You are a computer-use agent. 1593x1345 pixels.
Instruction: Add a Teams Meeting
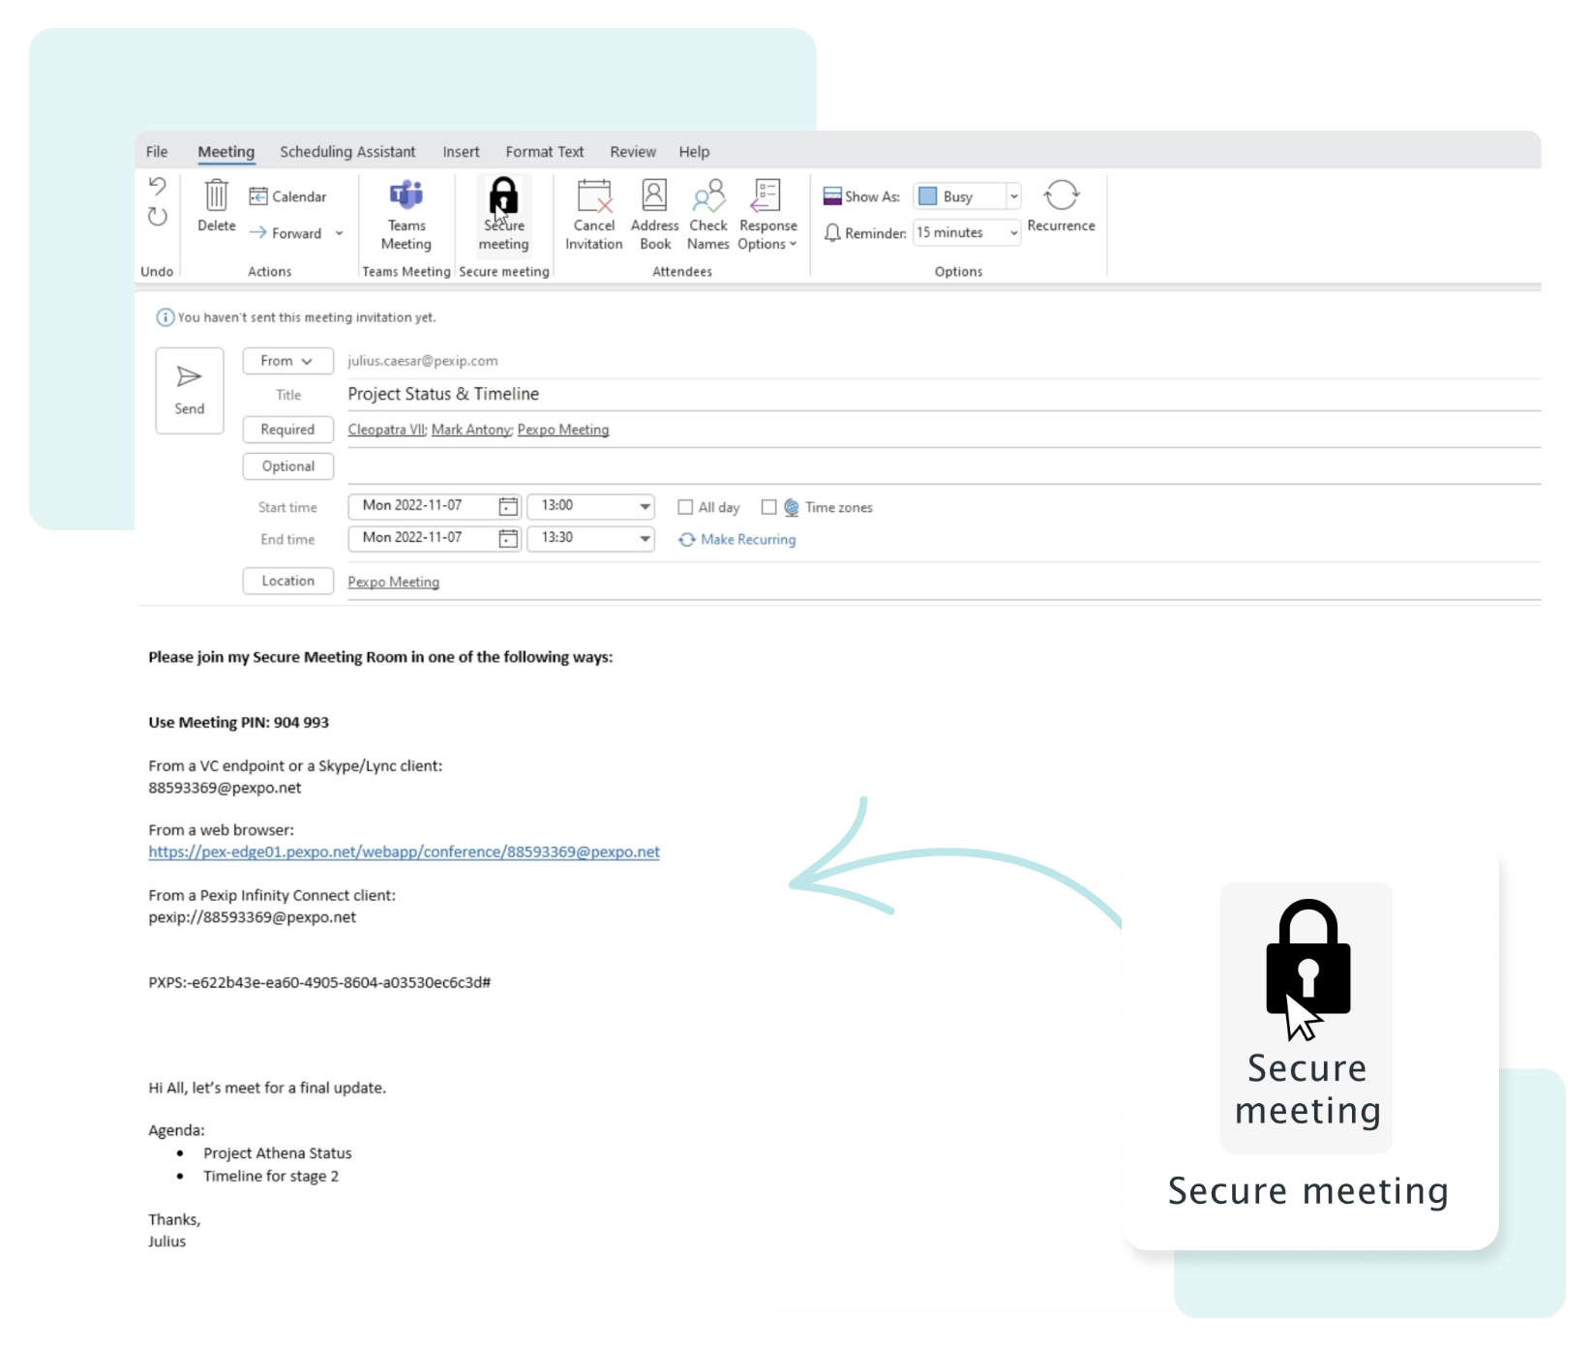pos(406,216)
